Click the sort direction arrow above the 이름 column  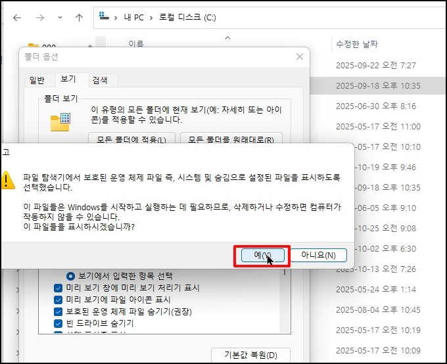pos(227,37)
